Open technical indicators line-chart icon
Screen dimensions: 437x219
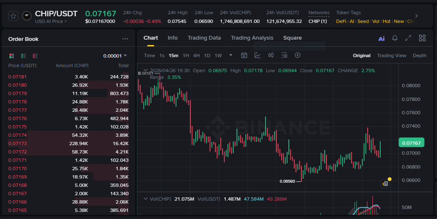(x=258, y=55)
